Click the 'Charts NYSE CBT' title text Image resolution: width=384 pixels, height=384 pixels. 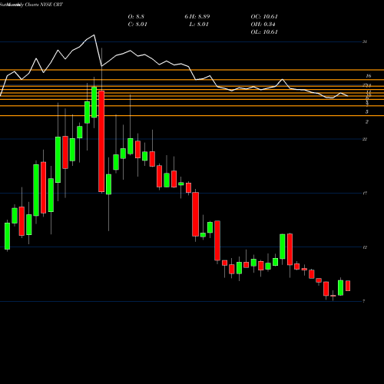coord(44,5)
